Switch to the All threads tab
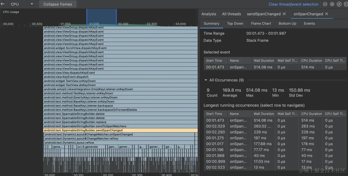Viewport: 348px width, 176px height. pyautogui.click(x=231, y=14)
